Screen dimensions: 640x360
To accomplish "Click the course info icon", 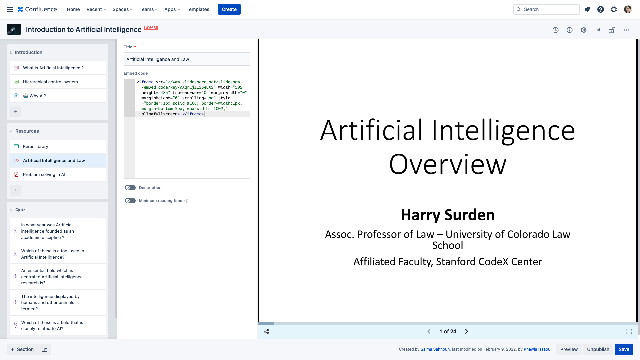I will click(x=570, y=30).
